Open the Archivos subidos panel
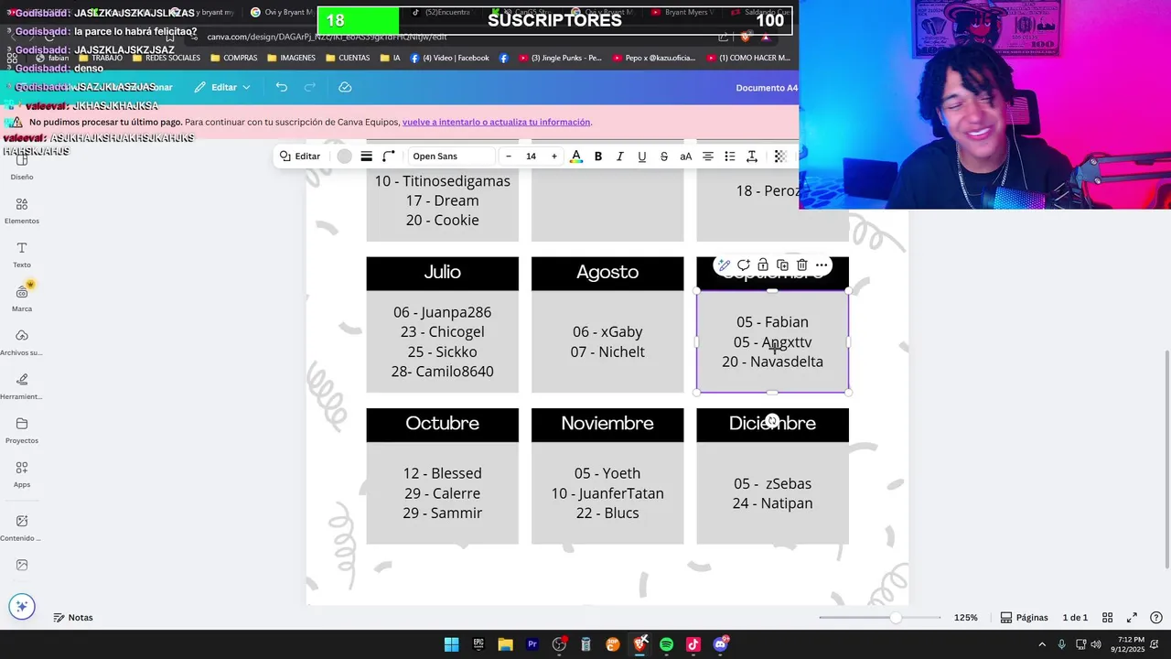 pos(22,342)
